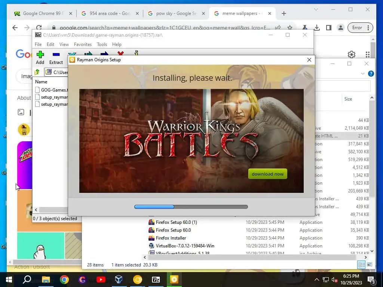Click Explorer vertical scrollbar down arrow

[x=372, y=251]
